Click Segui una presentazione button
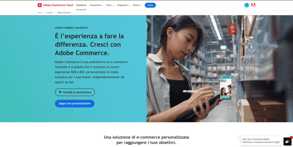This screenshot has height=147, width=293. coord(75,103)
